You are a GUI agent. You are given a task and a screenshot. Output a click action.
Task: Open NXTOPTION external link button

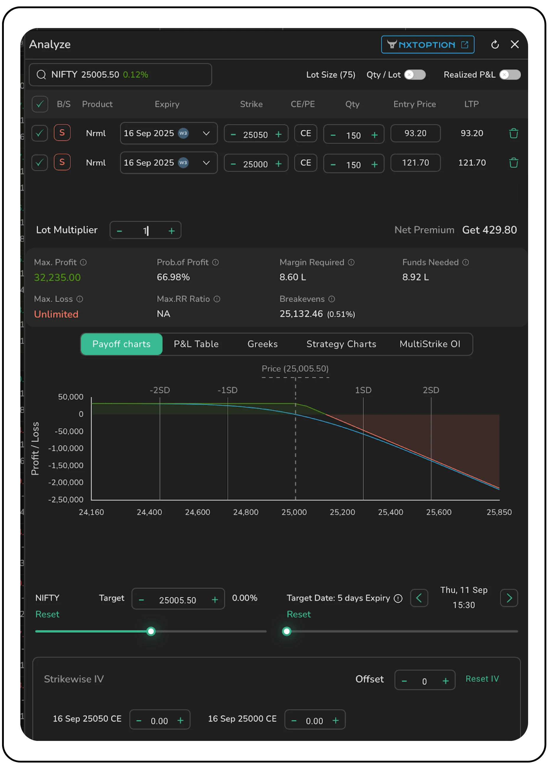pos(427,45)
